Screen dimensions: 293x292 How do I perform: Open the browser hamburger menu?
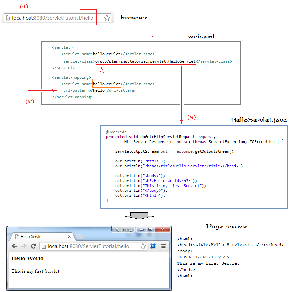(x=163, y=246)
